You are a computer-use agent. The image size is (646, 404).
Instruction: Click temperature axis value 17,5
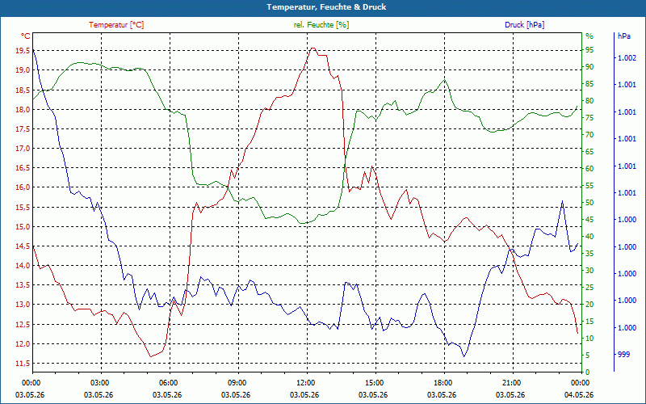point(23,129)
